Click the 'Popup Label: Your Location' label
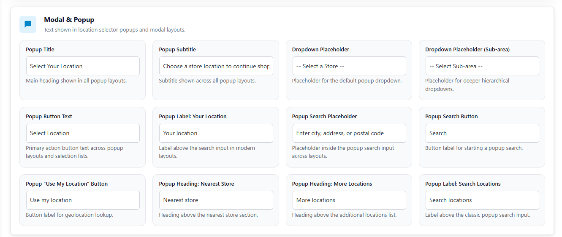This screenshot has height=237, width=562. coord(193,117)
